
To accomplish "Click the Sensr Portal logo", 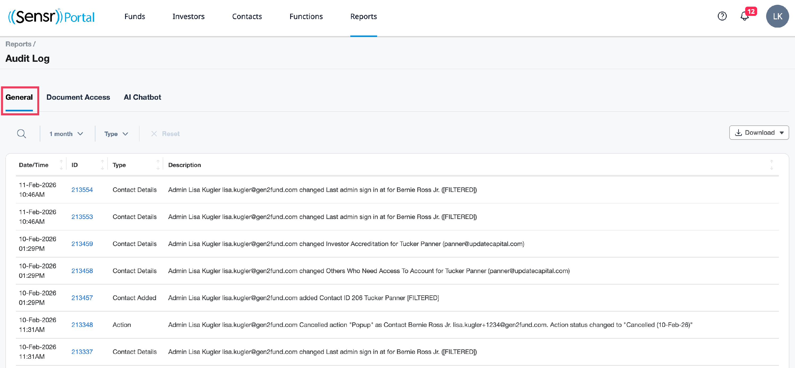I will click(51, 16).
